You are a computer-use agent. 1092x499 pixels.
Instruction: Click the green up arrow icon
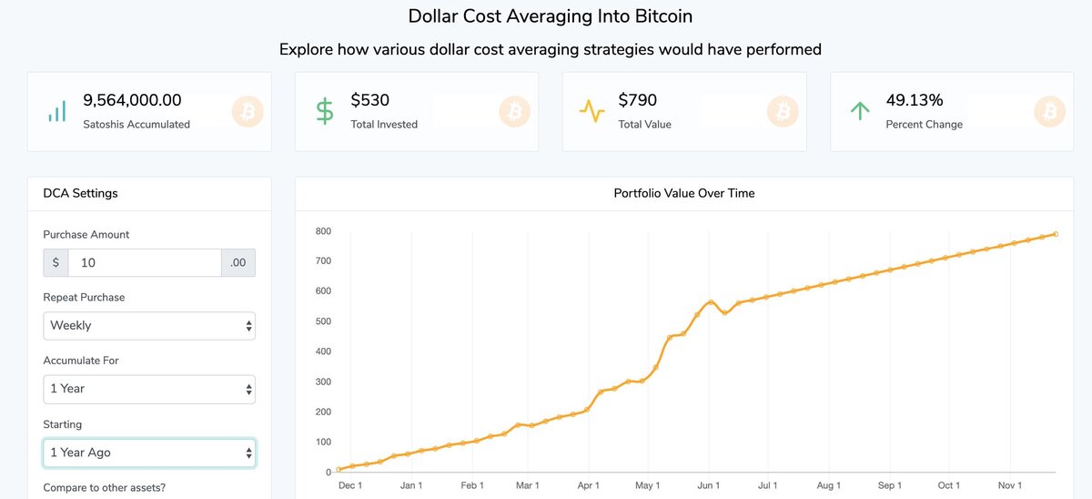pyautogui.click(x=860, y=112)
